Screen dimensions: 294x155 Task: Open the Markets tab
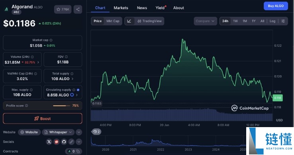121,8
